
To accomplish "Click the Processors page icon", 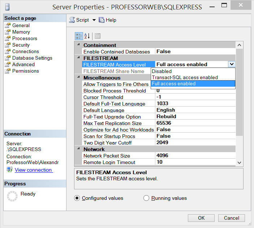I will point(8,38).
